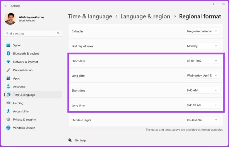Click the back arrow icon
The height and width of the screenshot is (147, 229).
point(6,6)
